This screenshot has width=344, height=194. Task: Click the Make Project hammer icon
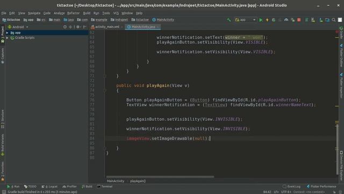[229, 20]
